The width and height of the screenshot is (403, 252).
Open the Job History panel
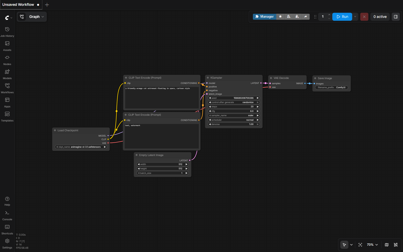coord(7,32)
